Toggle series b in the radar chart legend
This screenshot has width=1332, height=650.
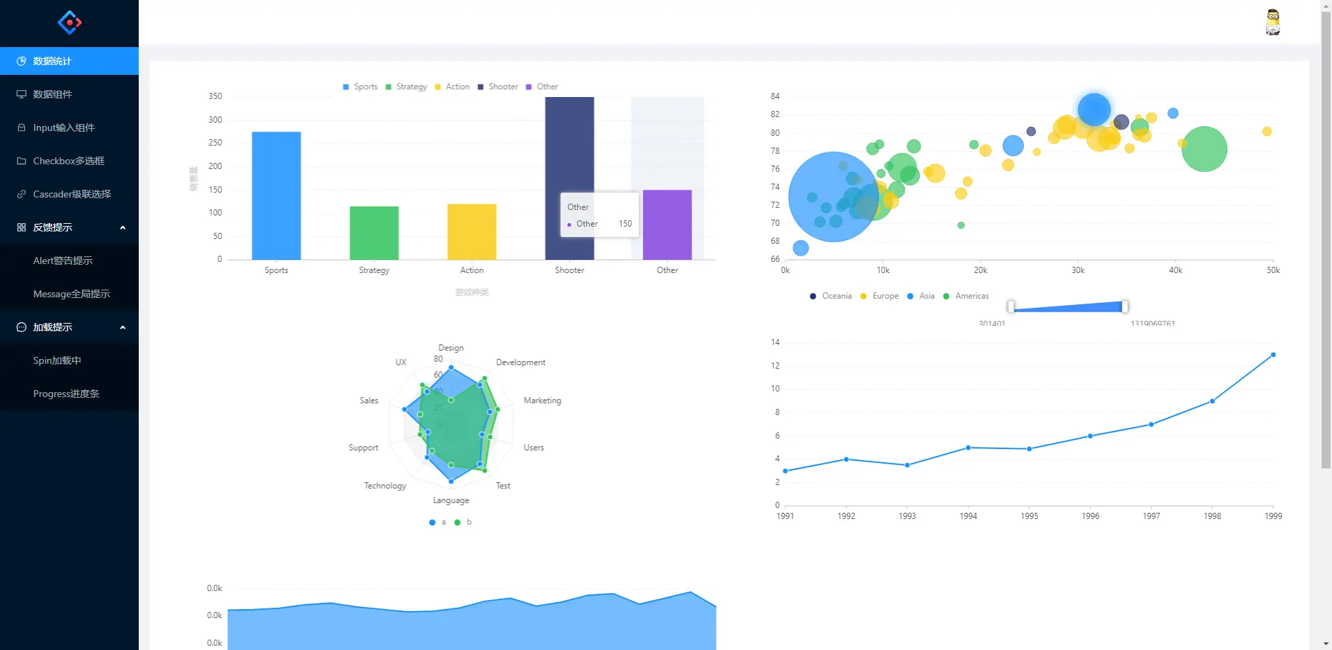(x=463, y=522)
